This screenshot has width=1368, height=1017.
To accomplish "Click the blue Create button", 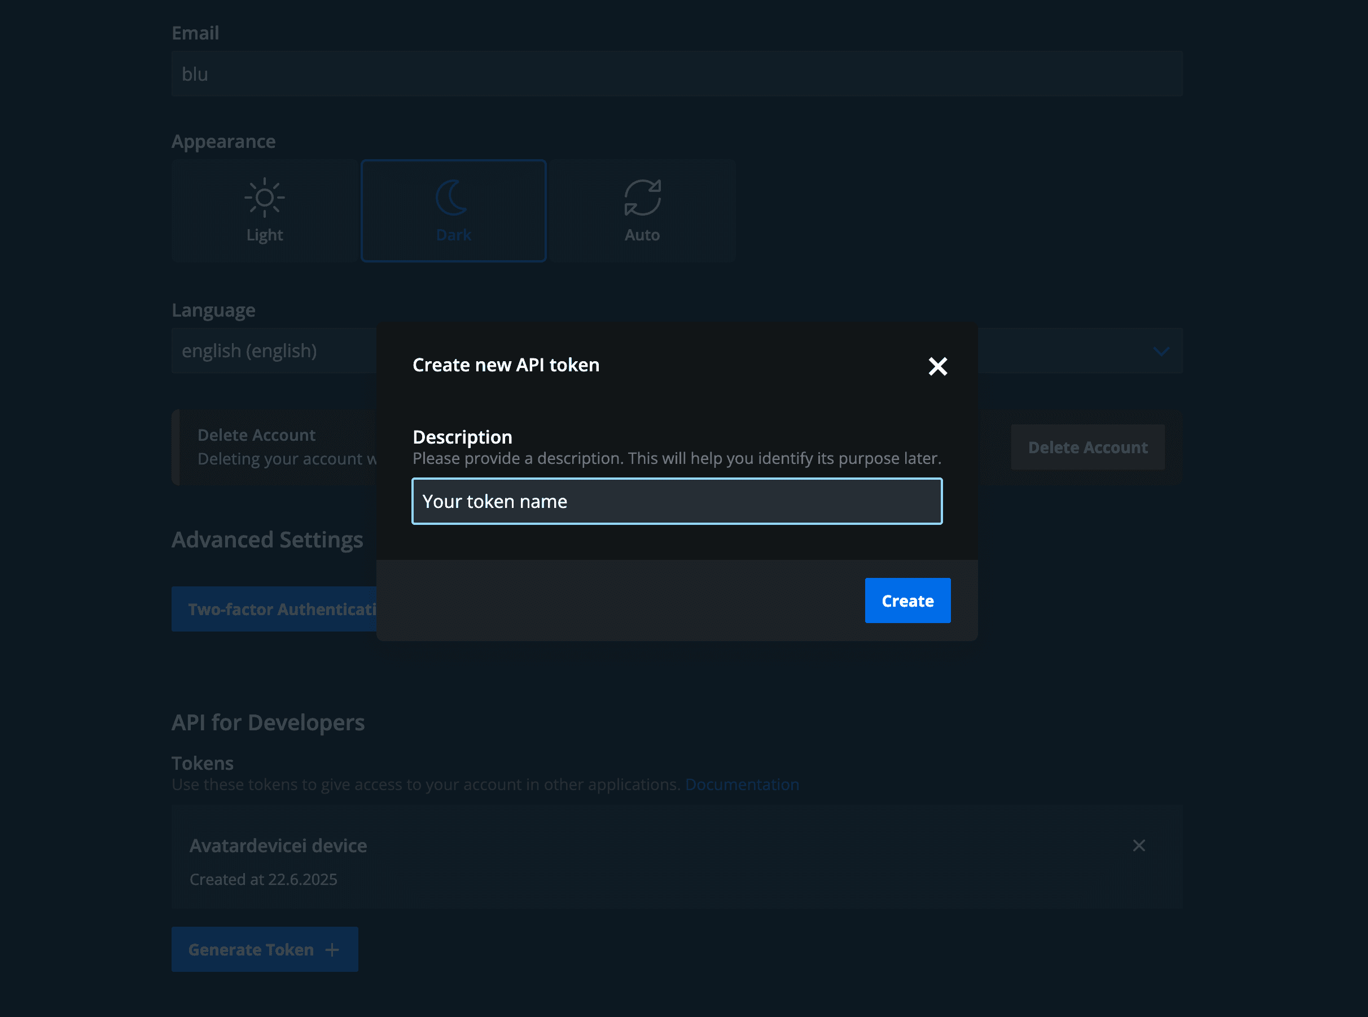I will pyautogui.click(x=907, y=600).
